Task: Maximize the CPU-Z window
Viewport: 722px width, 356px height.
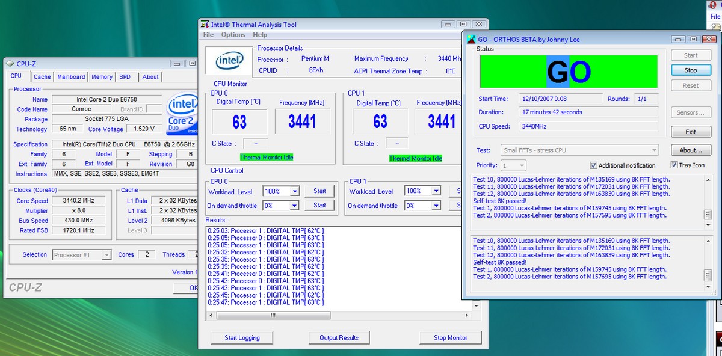Action: [192, 63]
